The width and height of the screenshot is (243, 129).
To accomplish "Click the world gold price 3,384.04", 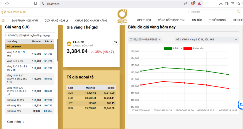I will [x=77, y=51].
